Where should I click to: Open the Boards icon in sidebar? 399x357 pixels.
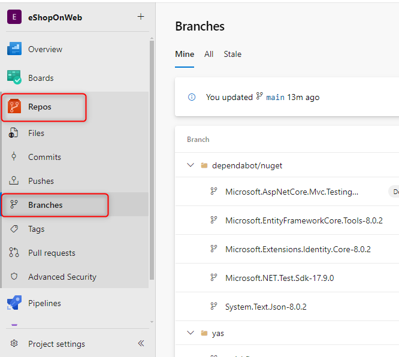(x=14, y=78)
